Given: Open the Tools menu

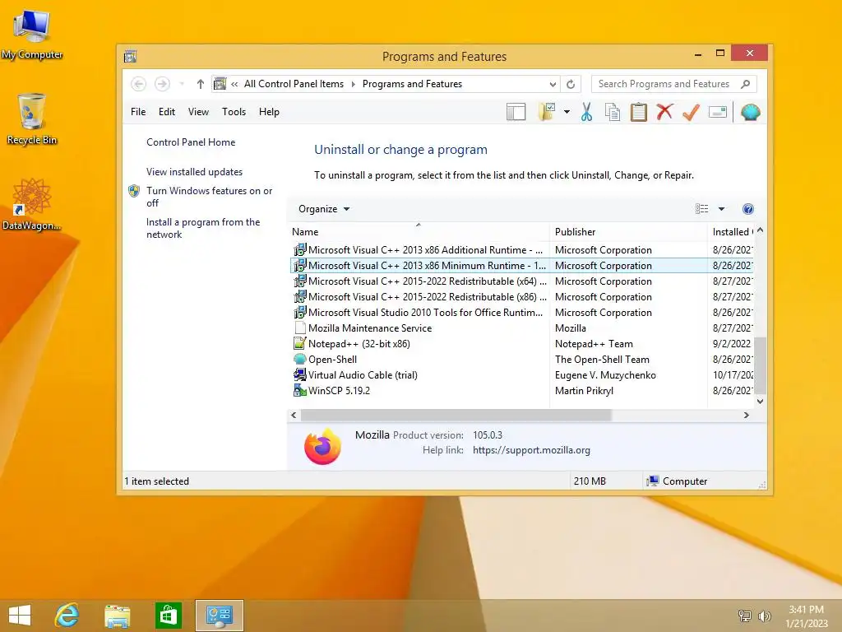Looking at the screenshot, I should coord(234,112).
